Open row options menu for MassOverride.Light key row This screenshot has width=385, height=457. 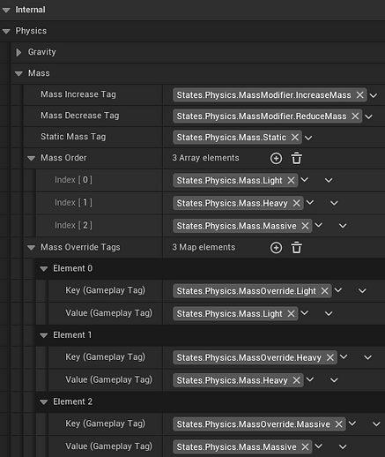click(362, 291)
